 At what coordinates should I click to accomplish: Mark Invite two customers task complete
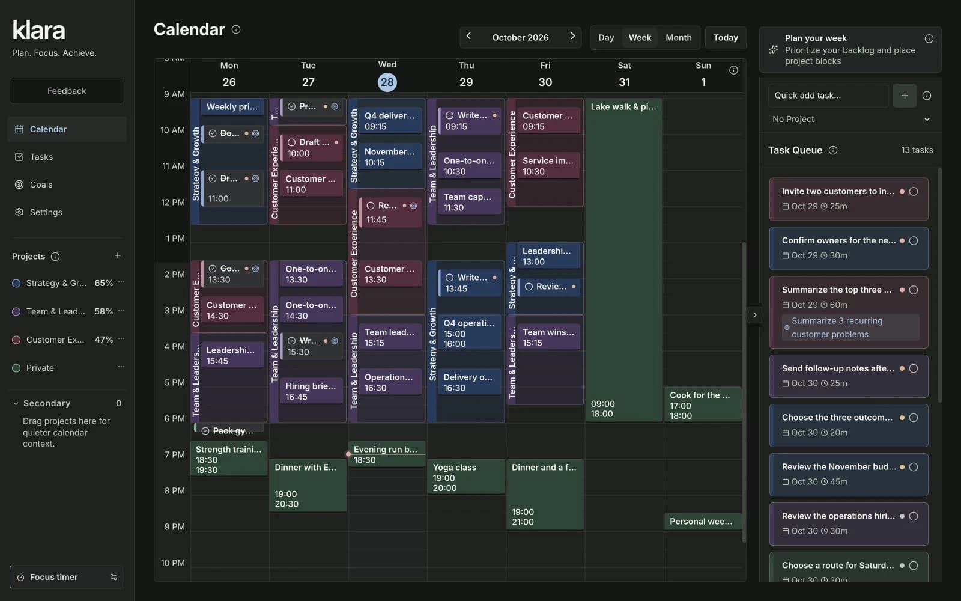pos(914,191)
